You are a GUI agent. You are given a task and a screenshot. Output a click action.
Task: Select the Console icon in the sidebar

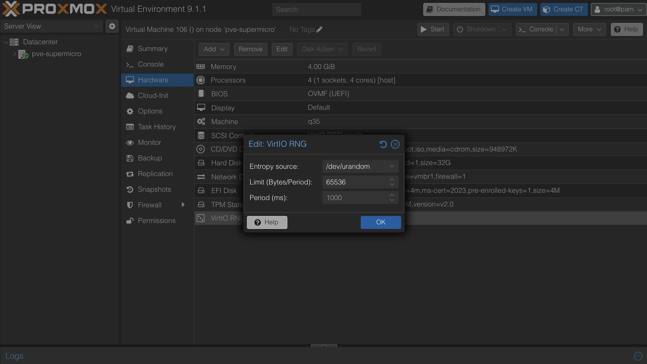click(x=130, y=64)
